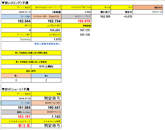Screen dimensions: 165x130
Task: Click the value '162.589'
Action: (x=105, y=17)
